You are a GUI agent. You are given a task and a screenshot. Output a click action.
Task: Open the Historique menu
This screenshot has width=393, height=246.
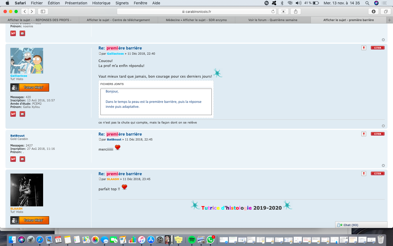[101, 3]
